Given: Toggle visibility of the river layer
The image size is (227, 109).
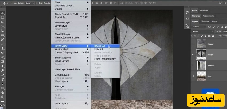Looking at the screenshot, I should 193,76.
